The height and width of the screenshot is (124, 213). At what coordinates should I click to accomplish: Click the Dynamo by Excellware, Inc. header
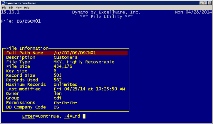(x=106, y=12)
